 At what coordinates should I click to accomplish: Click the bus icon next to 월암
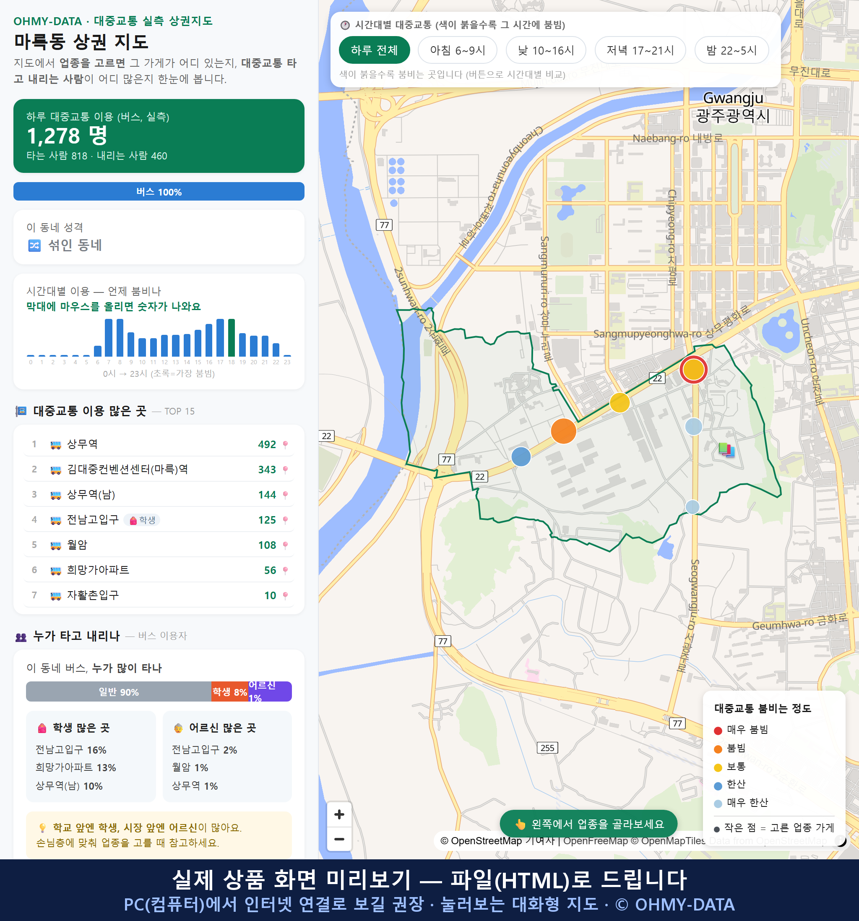click(x=55, y=546)
